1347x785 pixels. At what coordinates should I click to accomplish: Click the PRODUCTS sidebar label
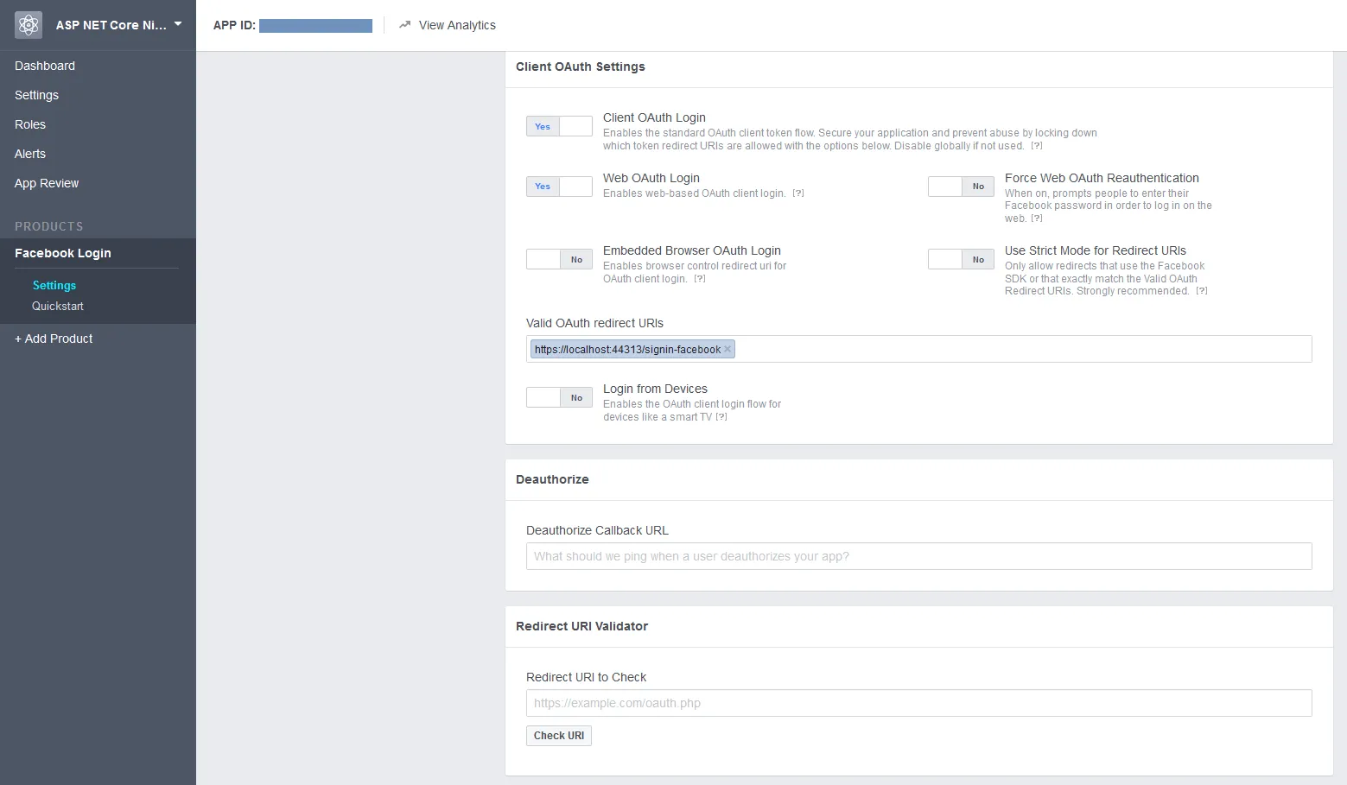49,226
